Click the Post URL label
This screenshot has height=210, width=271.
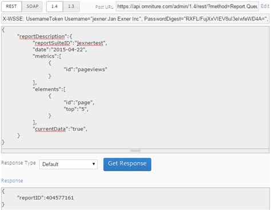pyautogui.click(x=104, y=7)
